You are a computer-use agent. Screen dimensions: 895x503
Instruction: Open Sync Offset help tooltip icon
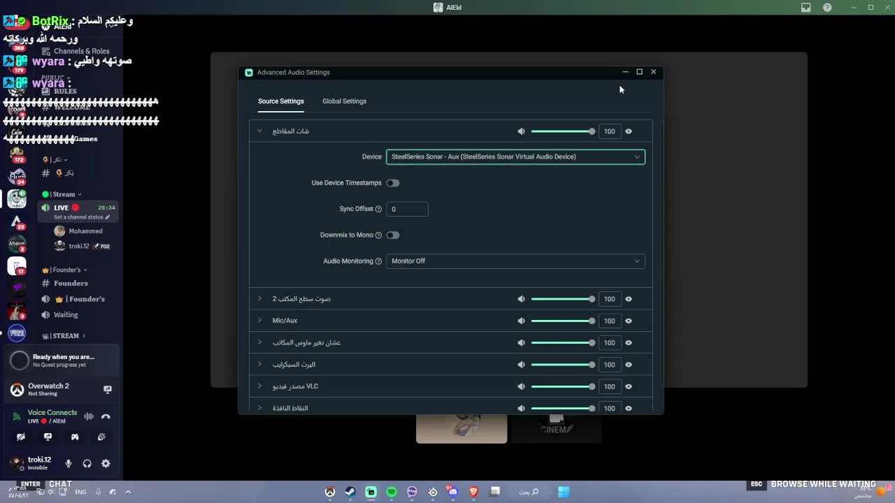coord(378,209)
